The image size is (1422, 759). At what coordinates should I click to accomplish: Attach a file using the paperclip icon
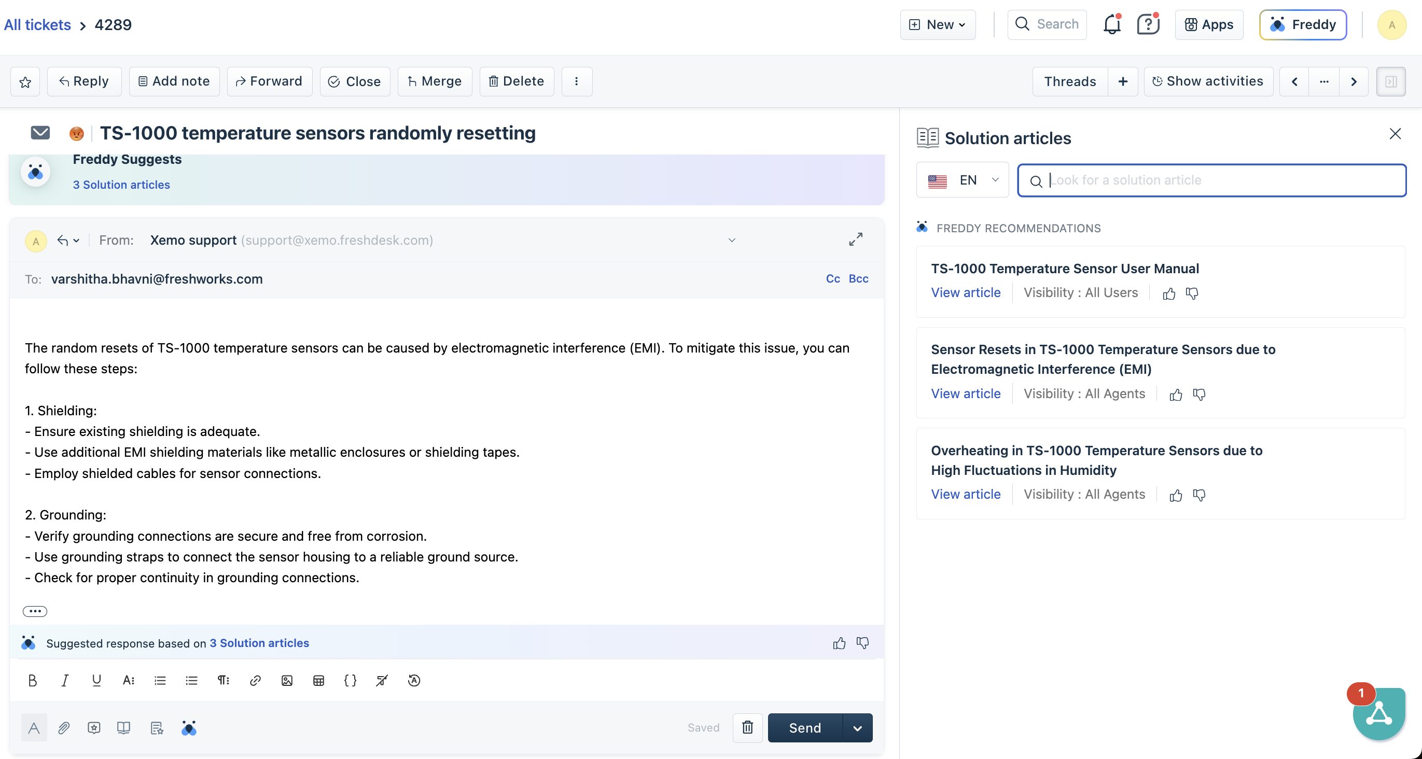63,727
